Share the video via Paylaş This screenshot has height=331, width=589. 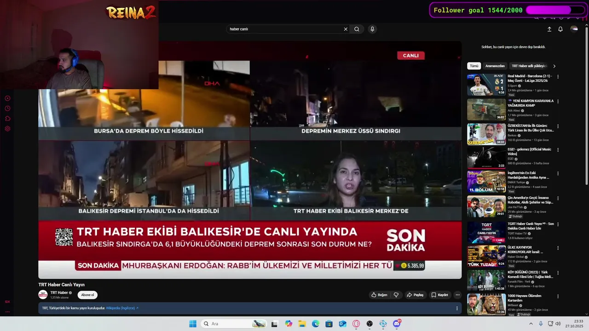pos(415,295)
